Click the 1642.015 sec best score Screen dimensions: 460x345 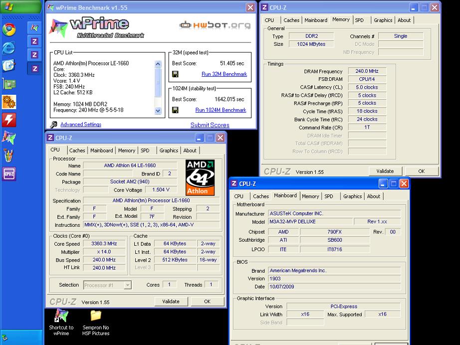229,99
